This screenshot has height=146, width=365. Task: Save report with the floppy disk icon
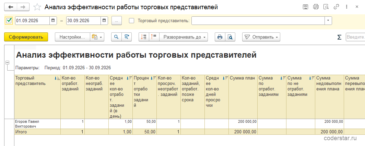[305, 7]
